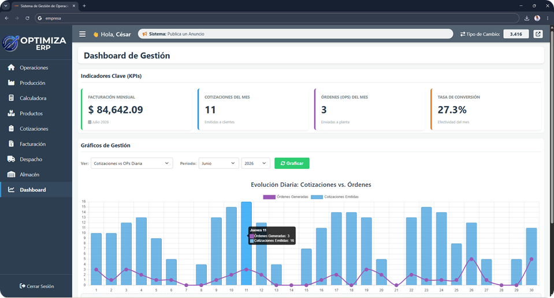Click the highlighted bar for day 11
Image resolution: width=554 pixels, height=298 pixels.
pyautogui.click(x=246, y=243)
